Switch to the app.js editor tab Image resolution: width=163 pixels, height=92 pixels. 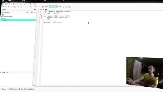[42, 10]
